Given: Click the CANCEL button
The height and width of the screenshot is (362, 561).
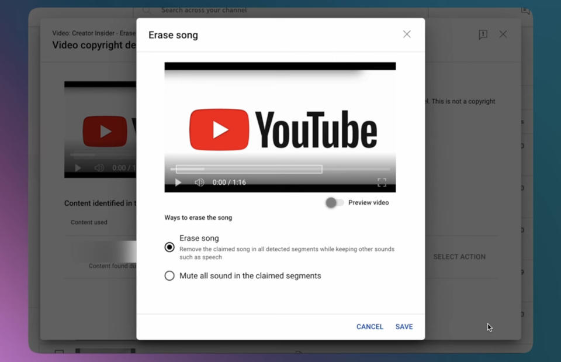Looking at the screenshot, I should click(x=369, y=326).
